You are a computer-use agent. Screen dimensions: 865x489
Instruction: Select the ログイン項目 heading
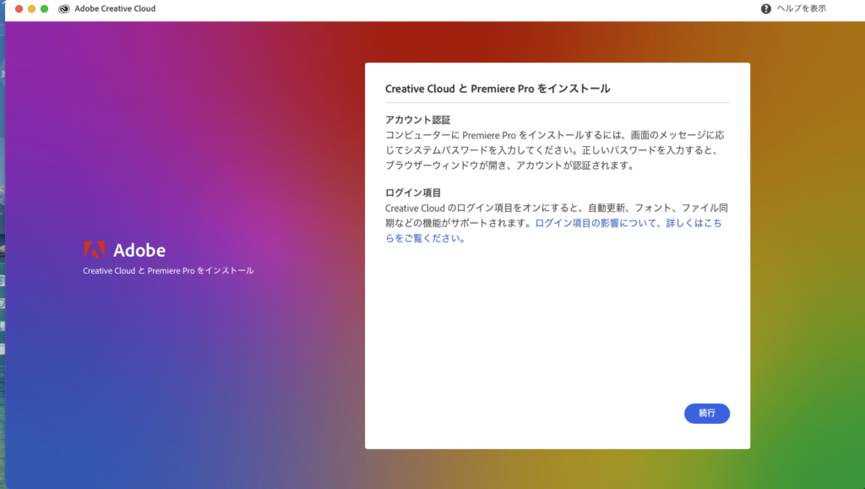[412, 193]
